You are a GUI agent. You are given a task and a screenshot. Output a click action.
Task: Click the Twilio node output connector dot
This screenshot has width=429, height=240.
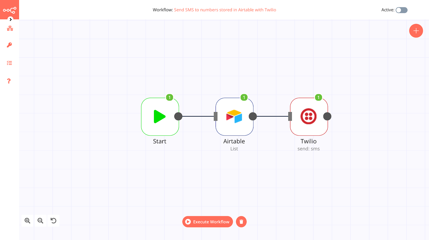pos(327,116)
